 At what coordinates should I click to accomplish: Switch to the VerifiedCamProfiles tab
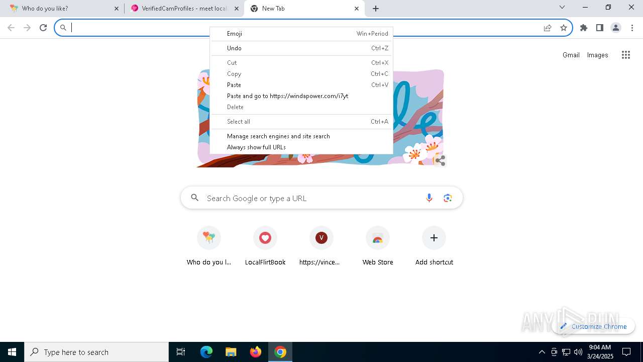184,9
